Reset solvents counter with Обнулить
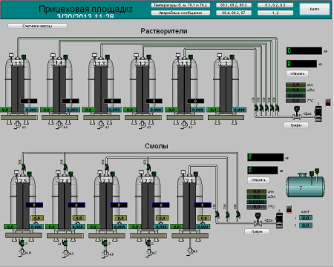This screenshot has width=334, height=267. 297,73
